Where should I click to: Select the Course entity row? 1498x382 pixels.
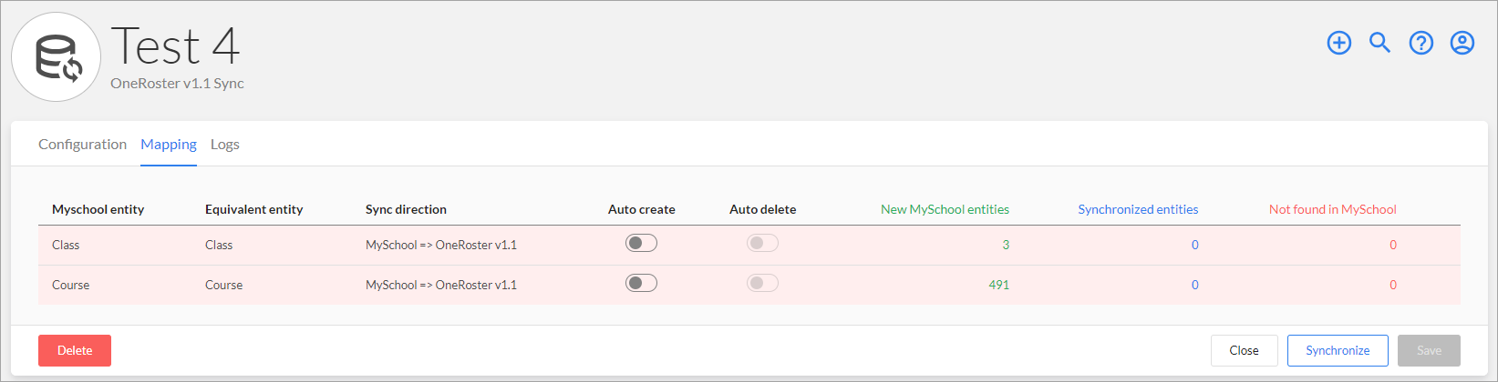click(x=749, y=285)
